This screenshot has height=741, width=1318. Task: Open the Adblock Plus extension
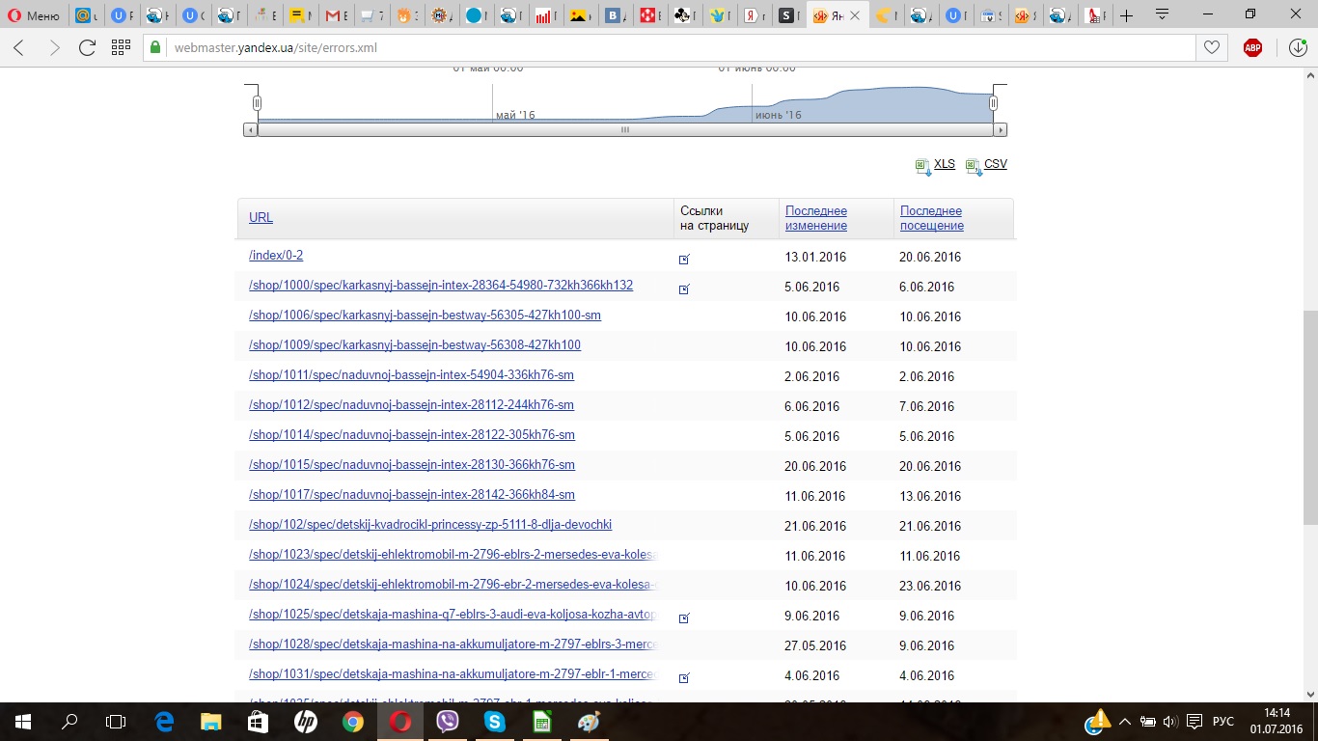(1252, 48)
